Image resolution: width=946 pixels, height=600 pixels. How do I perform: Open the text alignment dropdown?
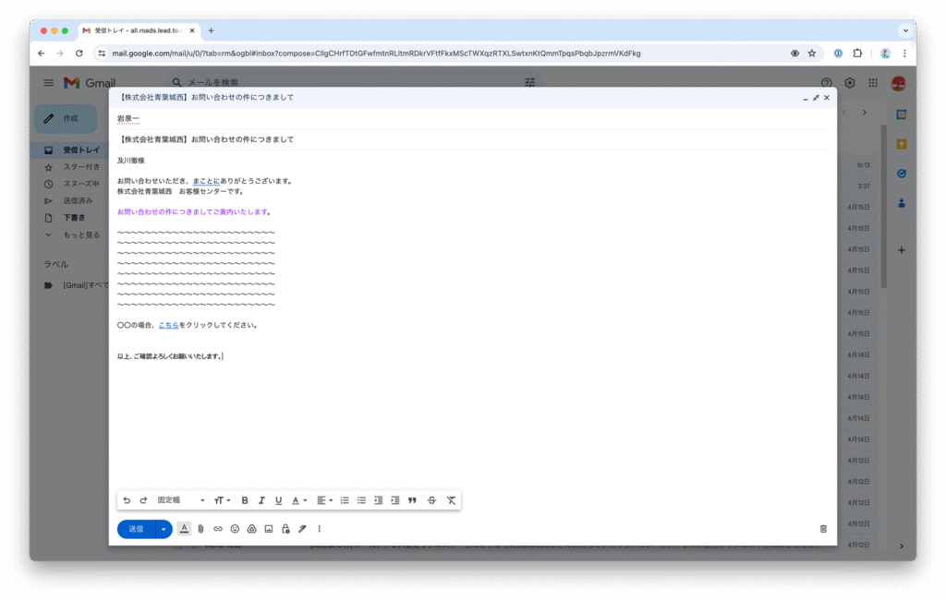click(324, 500)
